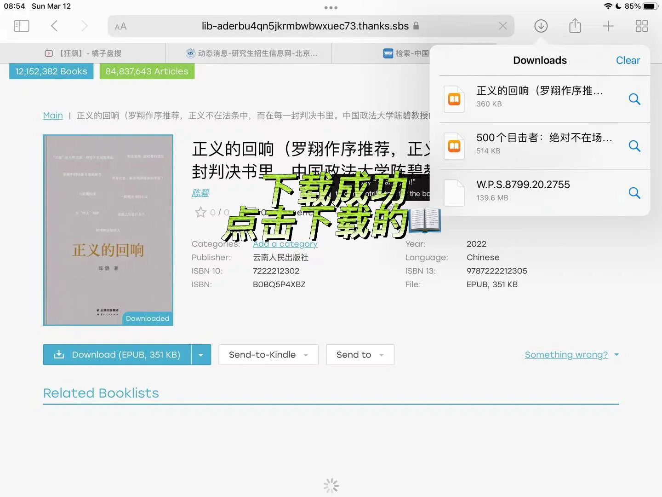Image resolution: width=662 pixels, height=497 pixels.
Task: Select ISBN 13 value 9787222212305
Action: pos(497,271)
